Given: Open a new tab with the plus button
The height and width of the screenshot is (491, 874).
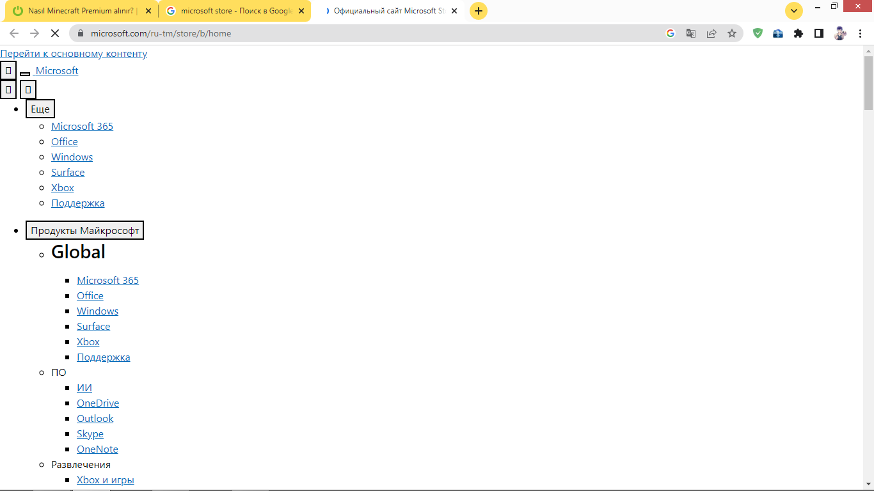Looking at the screenshot, I should tap(479, 11).
